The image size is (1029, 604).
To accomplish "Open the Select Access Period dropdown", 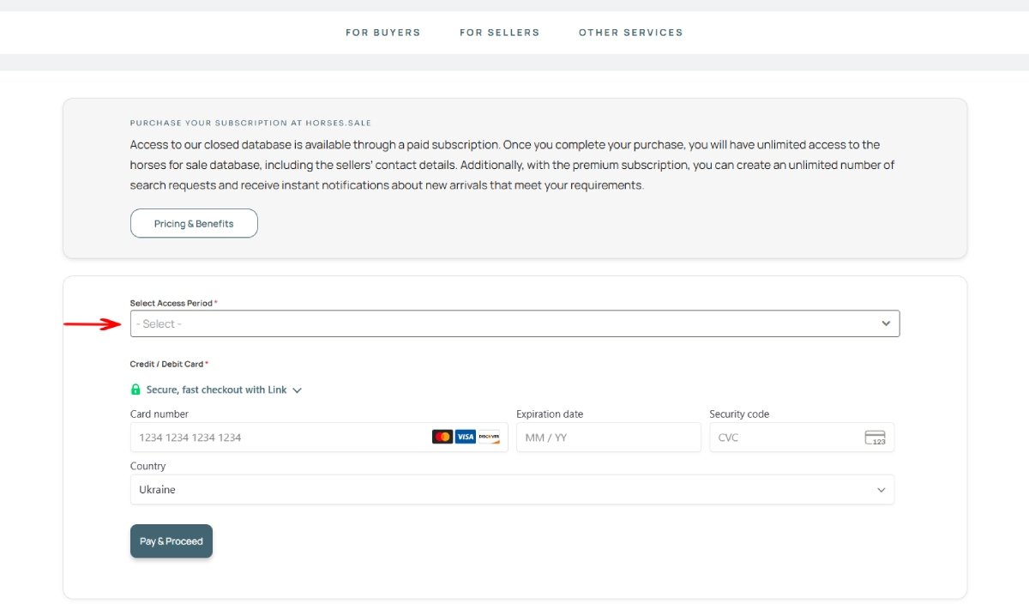I will pyautogui.click(x=506, y=323).
